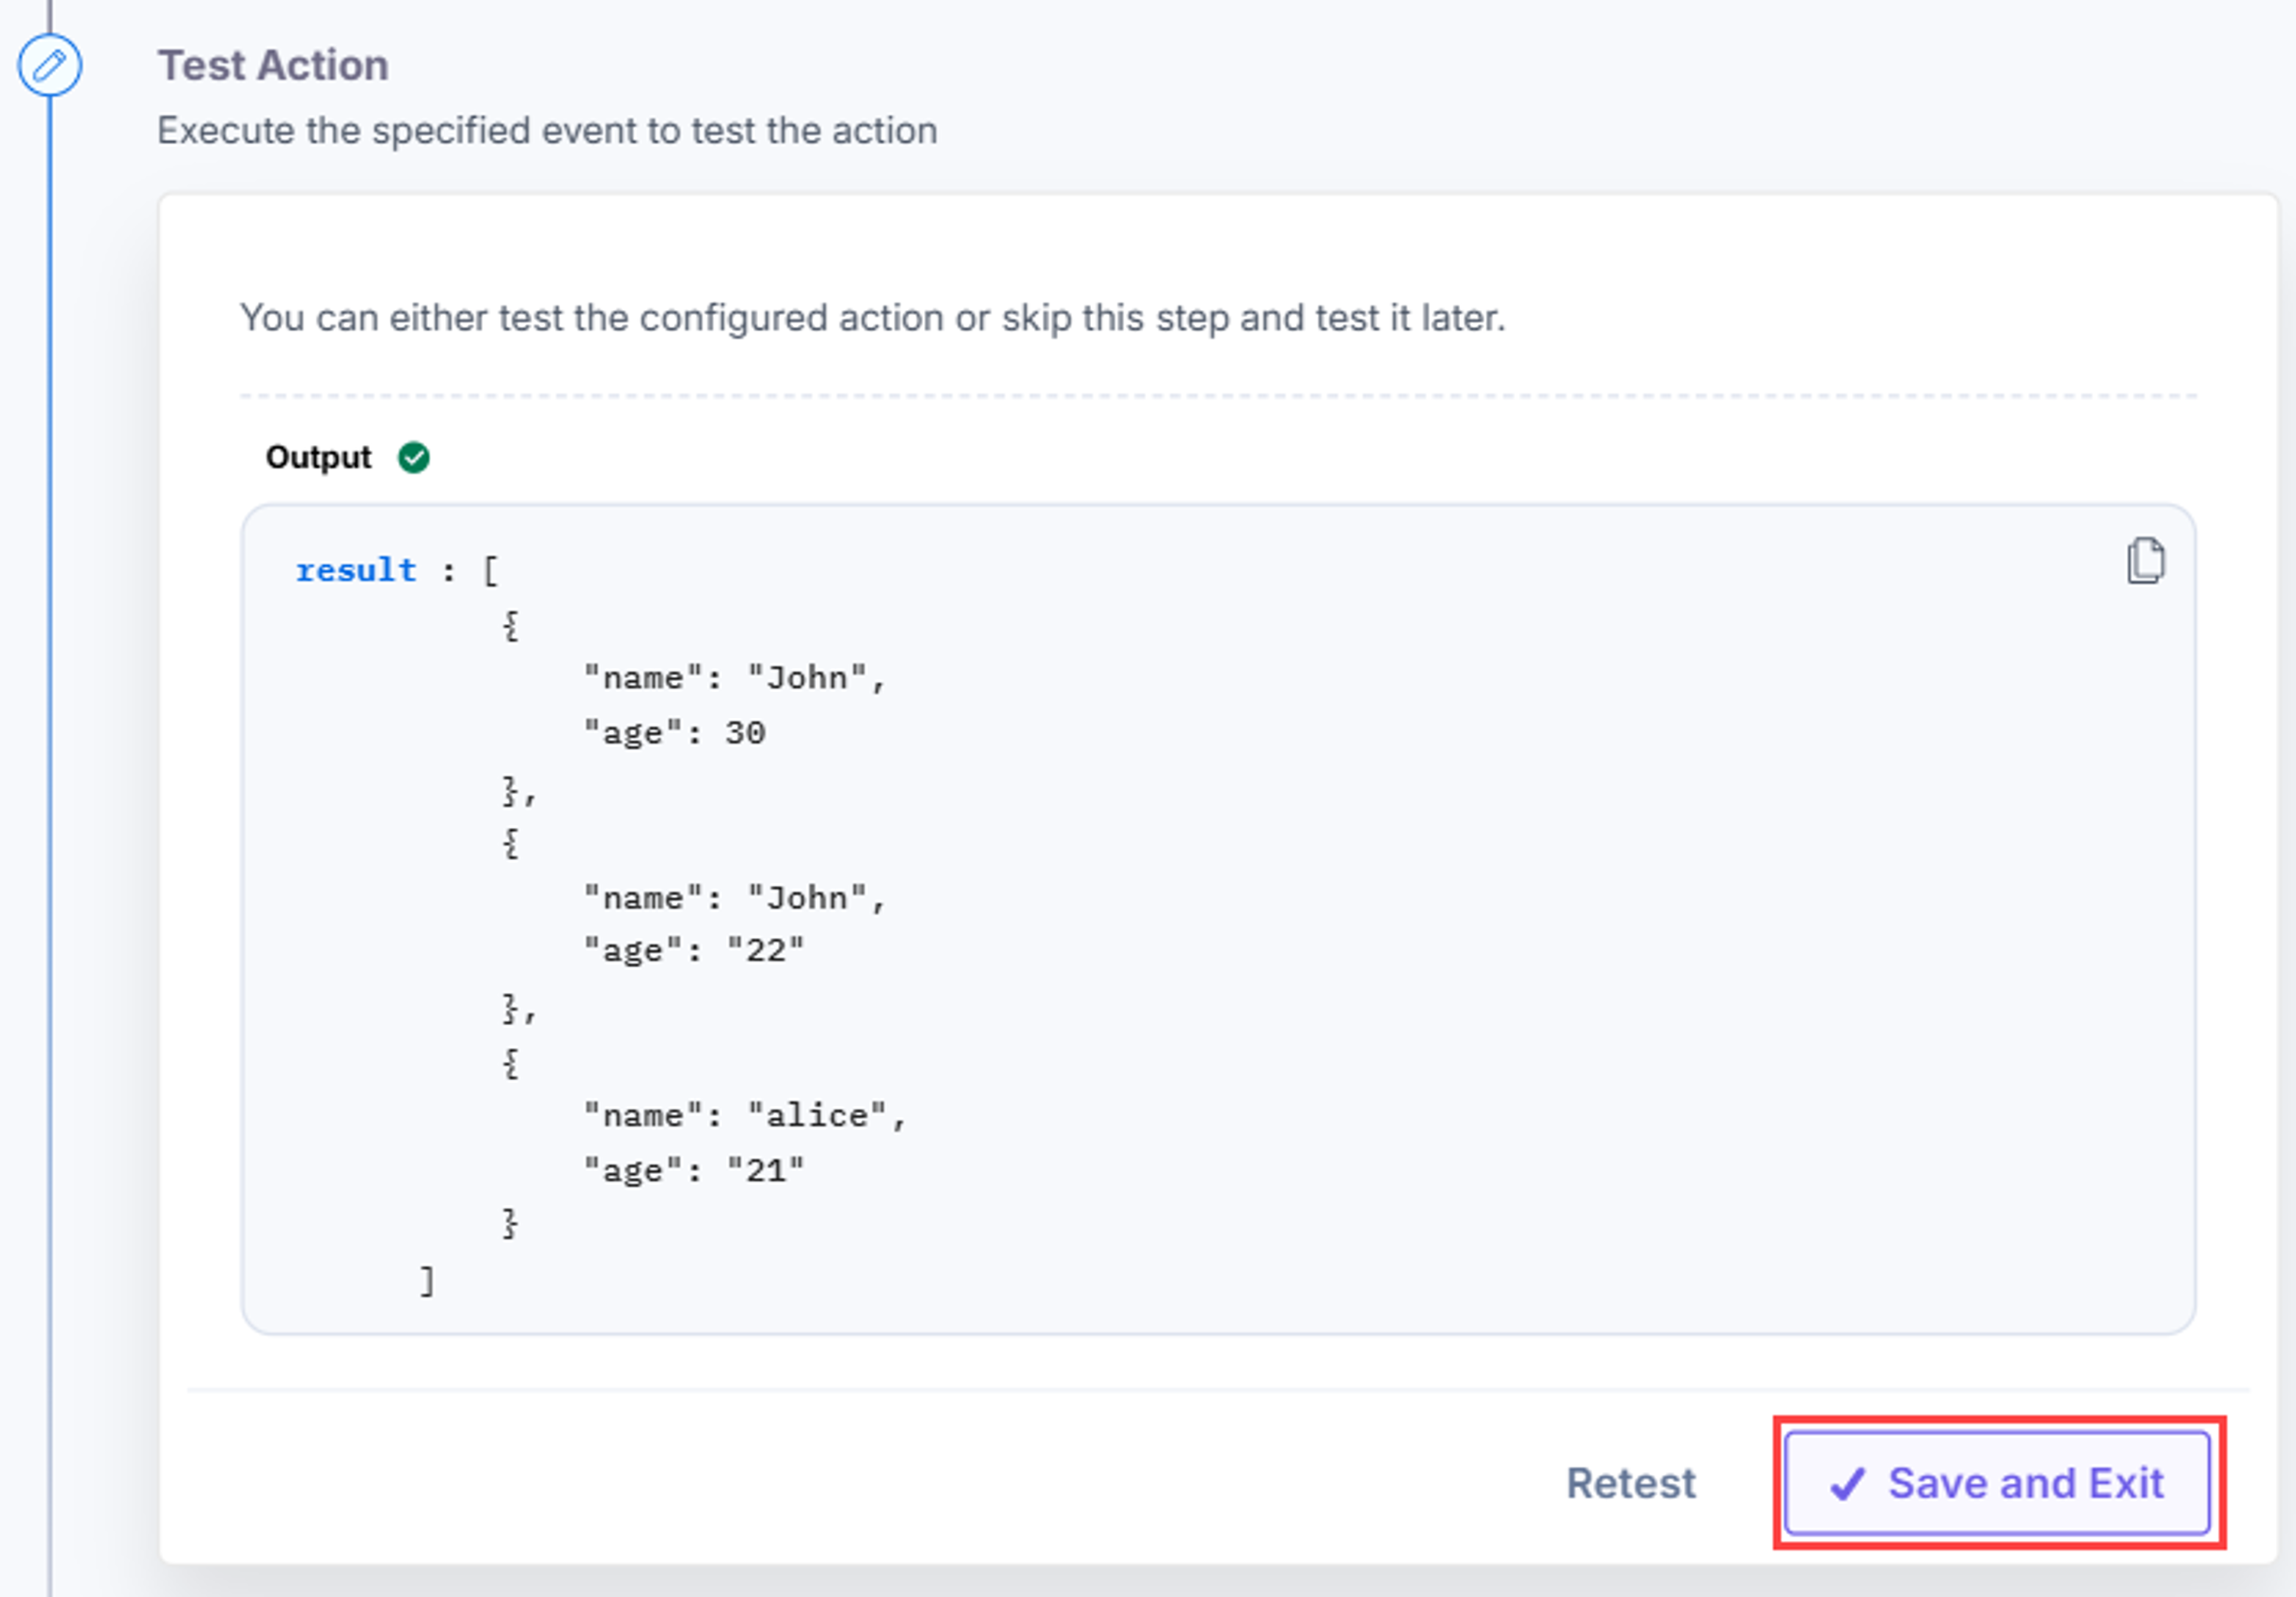The image size is (2296, 1597).
Task: Click the pencil edit step icon
Action: (x=50, y=66)
